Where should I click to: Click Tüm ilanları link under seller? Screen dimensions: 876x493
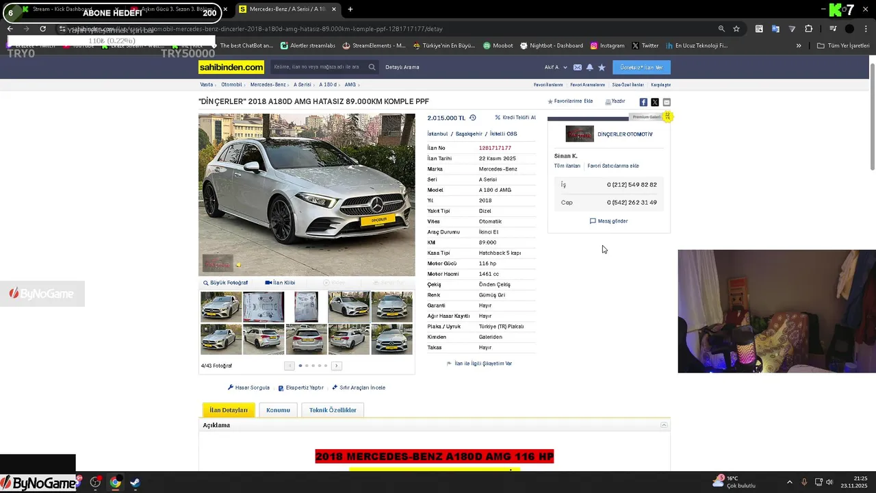pyautogui.click(x=567, y=166)
